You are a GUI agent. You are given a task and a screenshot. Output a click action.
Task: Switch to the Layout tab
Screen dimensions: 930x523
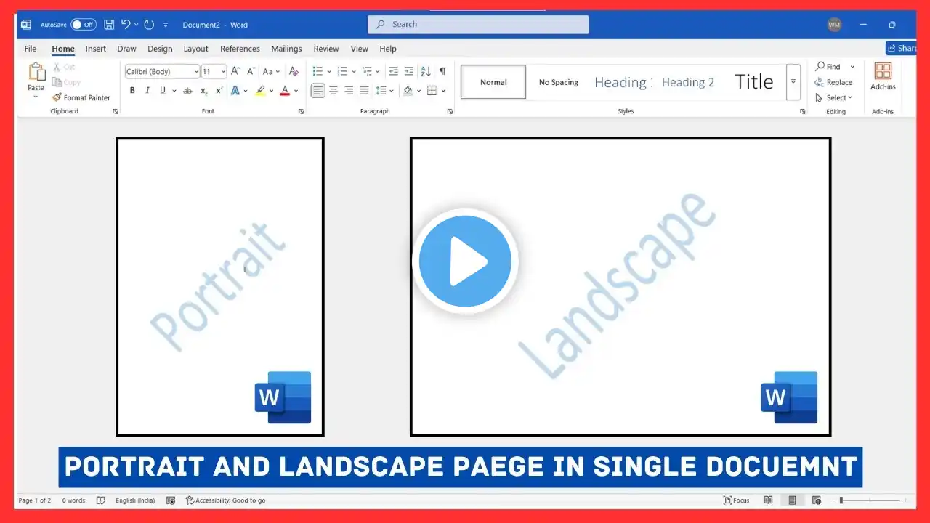click(195, 49)
